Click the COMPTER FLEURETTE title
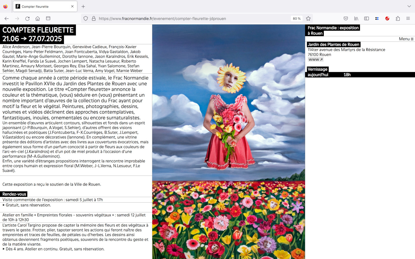Image resolution: width=415 pixels, height=259 pixels. pyautogui.click(x=38, y=30)
